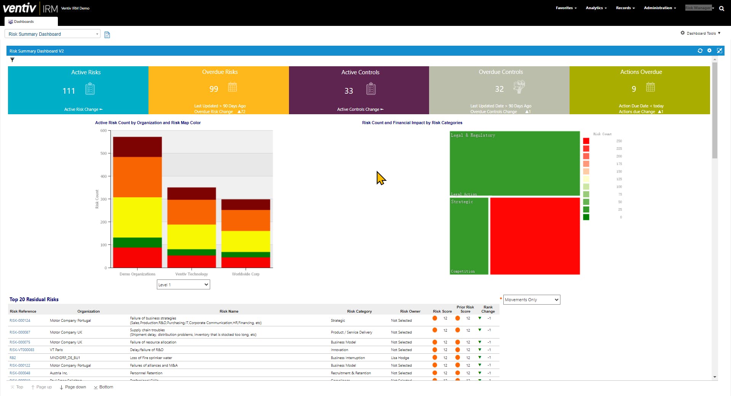Image resolution: width=731 pixels, height=396 pixels.
Task: Open risk reference RISK-000124 link
Action: (20, 321)
